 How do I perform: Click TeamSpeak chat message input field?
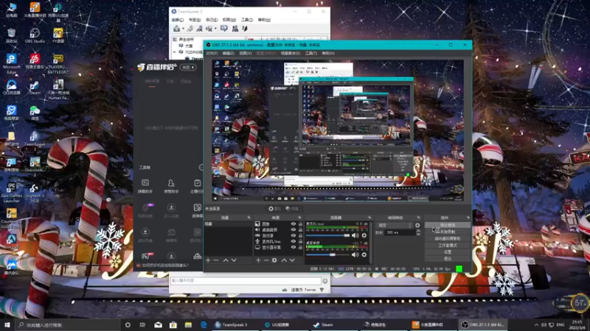[x=246, y=281]
